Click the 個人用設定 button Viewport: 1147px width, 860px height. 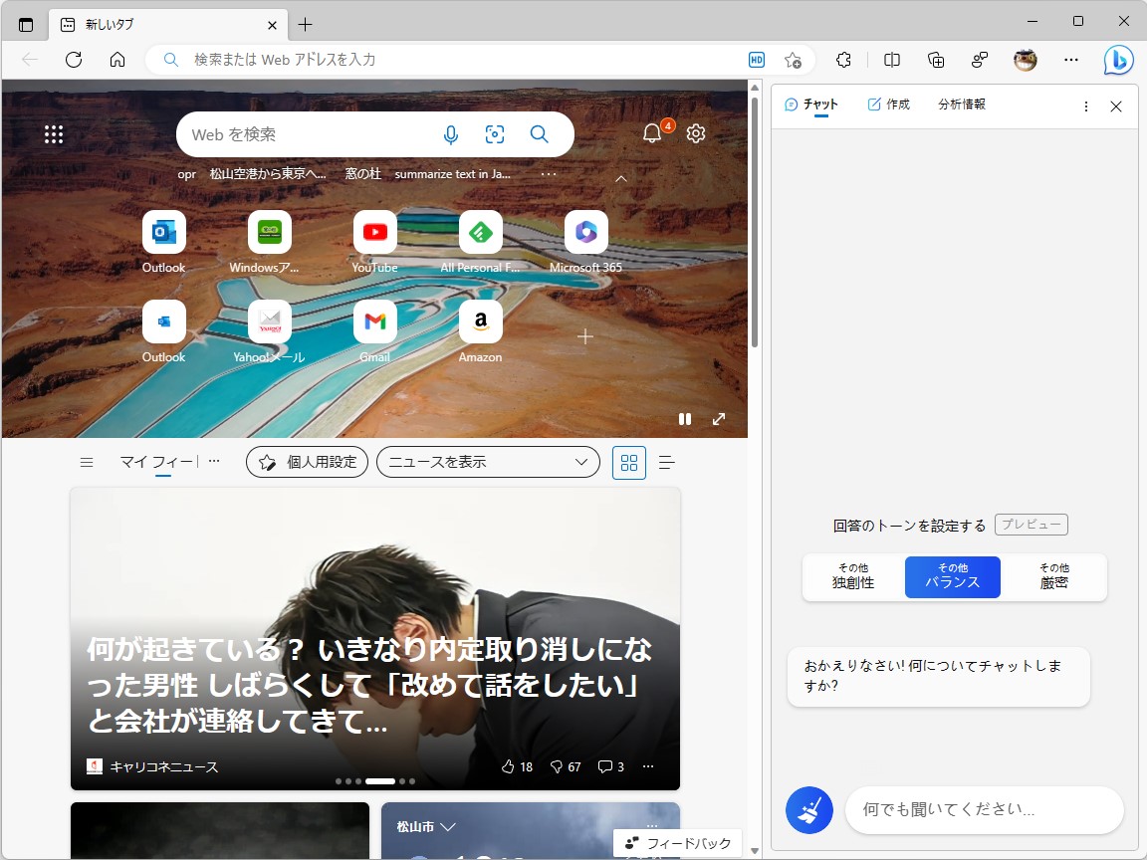pyautogui.click(x=307, y=462)
